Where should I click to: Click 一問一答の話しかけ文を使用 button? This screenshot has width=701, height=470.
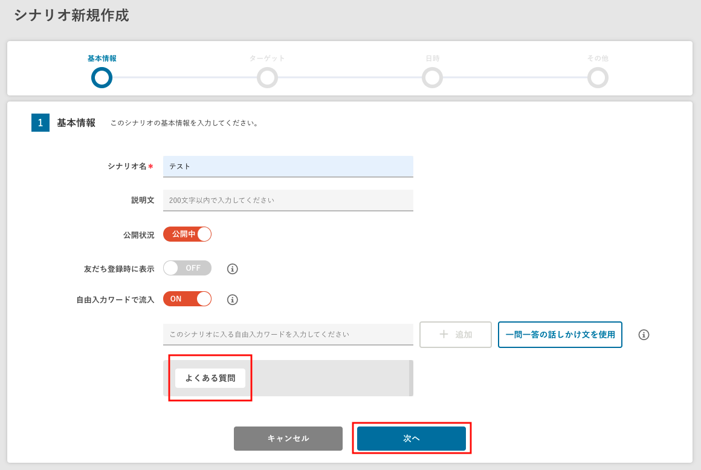(560, 335)
